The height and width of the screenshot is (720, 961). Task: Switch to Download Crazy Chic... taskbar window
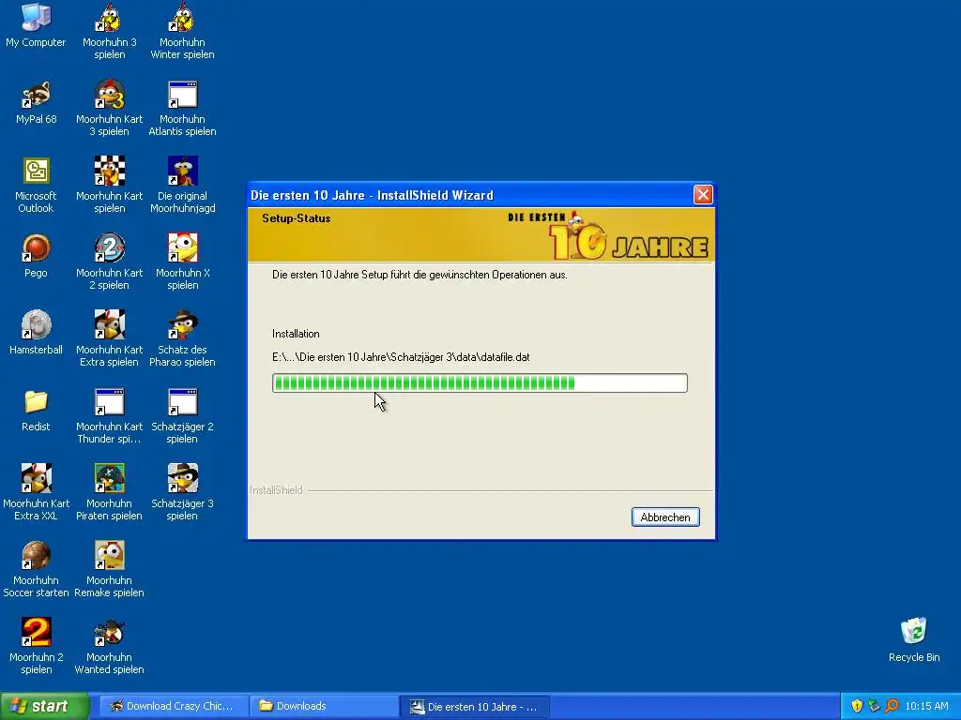point(173,707)
